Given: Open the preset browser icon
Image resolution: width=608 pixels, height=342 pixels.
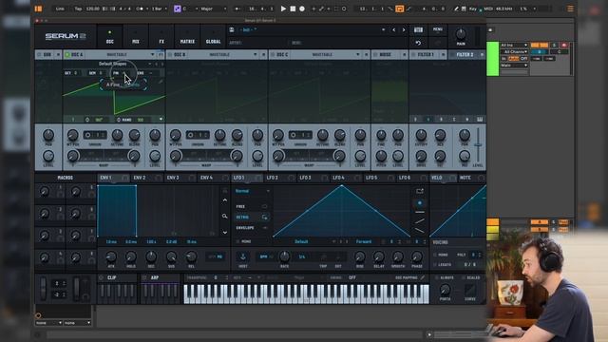Looking at the screenshot, I should [418, 29].
